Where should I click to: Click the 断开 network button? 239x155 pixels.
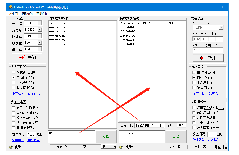pyautogui.click(x=208, y=58)
